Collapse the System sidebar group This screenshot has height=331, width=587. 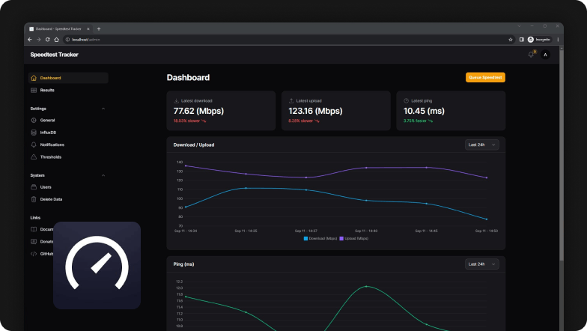click(103, 175)
